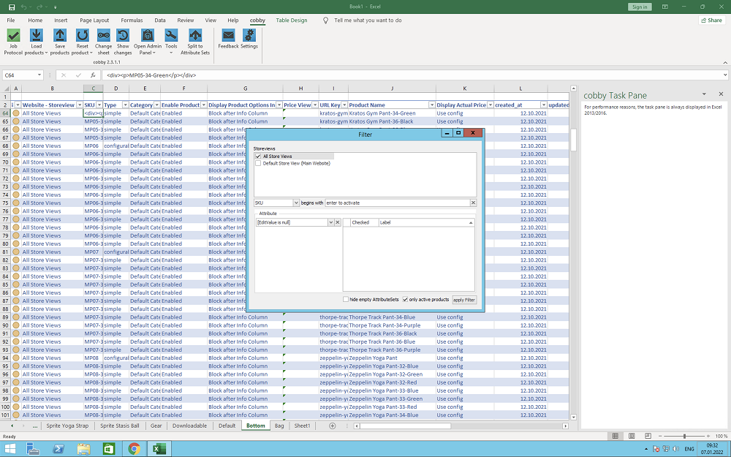This screenshot has width=731, height=457.
Task: Click the Split to Attribute Sets icon
Action: tap(195, 36)
